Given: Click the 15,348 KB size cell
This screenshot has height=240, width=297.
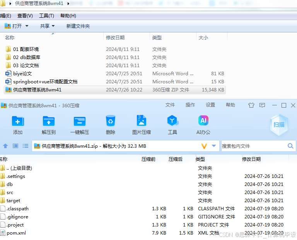Looking at the screenshot, I should click(213, 90).
